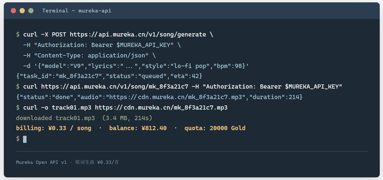383x180 pixels.
Task: Click the yellow minimize window dot
Action: click(x=22, y=11)
